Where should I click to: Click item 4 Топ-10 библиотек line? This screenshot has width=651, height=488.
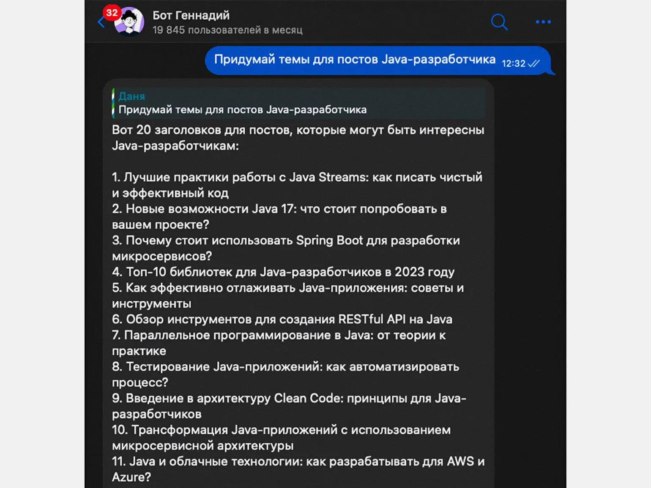(283, 272)
